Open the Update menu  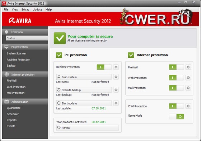(x=37, y=10)
